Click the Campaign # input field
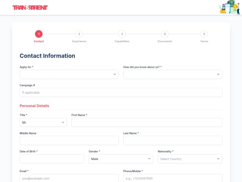 121,93
